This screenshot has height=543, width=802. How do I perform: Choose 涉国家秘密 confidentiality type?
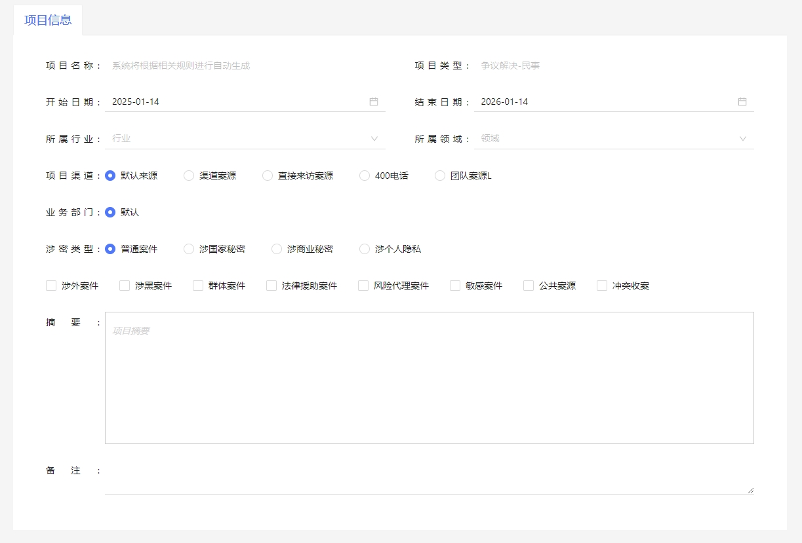tap(189, 249)
